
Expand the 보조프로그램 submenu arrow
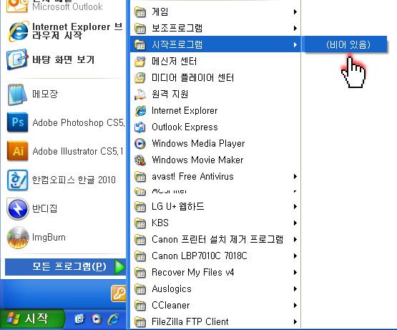coord(295,28)
